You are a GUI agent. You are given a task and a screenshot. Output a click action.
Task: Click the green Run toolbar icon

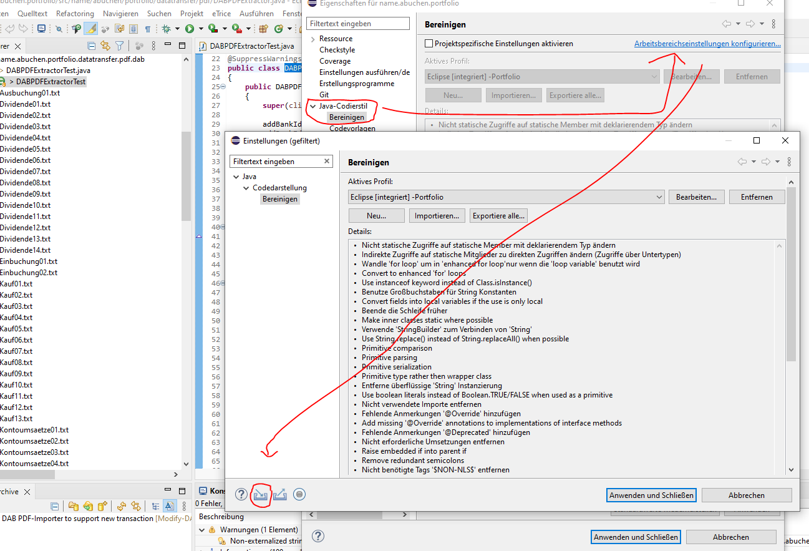[x=189, y=29]
